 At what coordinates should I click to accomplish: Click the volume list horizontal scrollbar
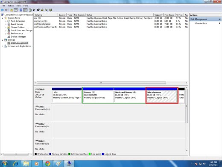pyautogui.click(x=101, y=83)
